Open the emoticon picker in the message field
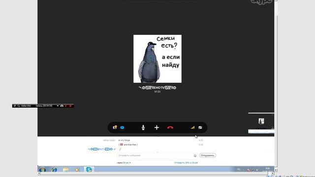This screenshot has height=177, width=315. click(x=195, y=156)
